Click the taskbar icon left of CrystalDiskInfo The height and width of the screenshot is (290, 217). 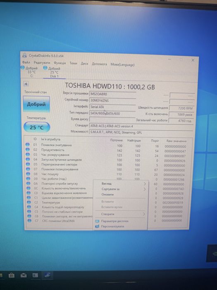pos(35,275)
